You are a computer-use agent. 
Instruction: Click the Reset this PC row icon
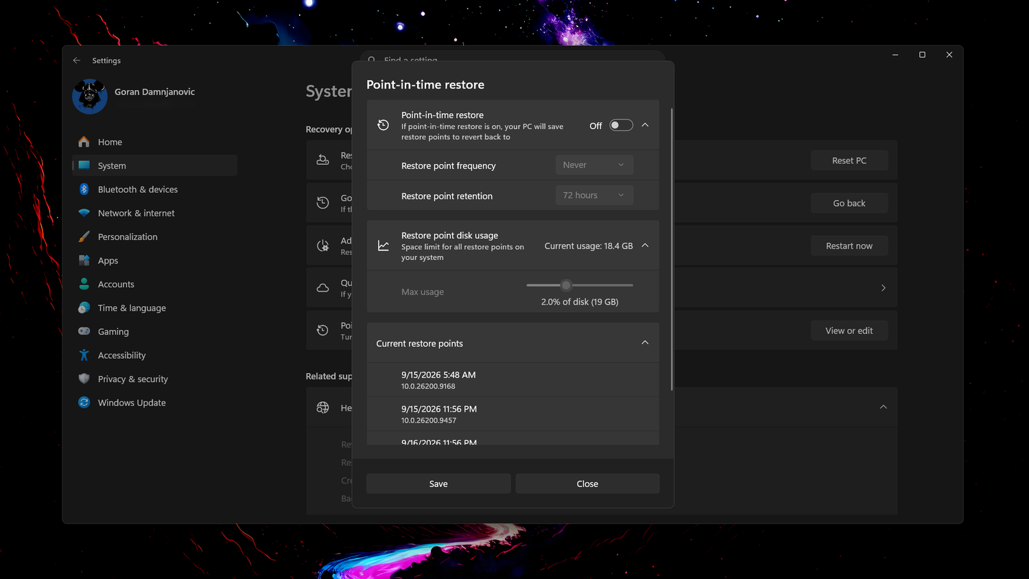[x=322, y=160]
